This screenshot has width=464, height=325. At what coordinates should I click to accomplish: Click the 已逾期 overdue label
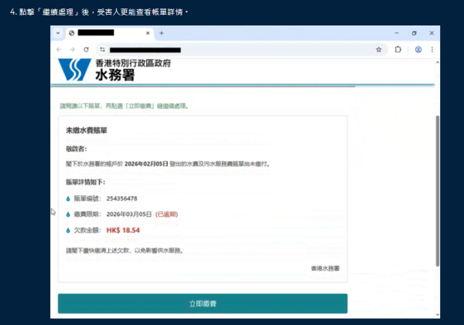[166, 214]
